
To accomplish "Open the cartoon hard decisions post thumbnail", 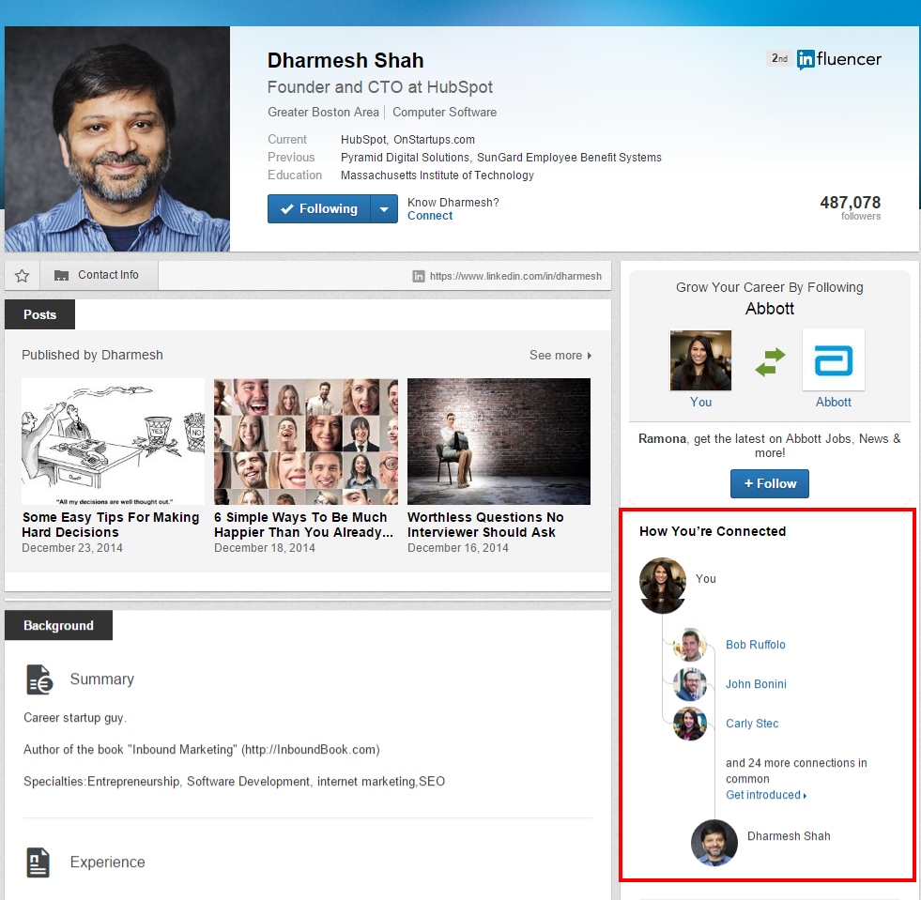I will point(113,442).
